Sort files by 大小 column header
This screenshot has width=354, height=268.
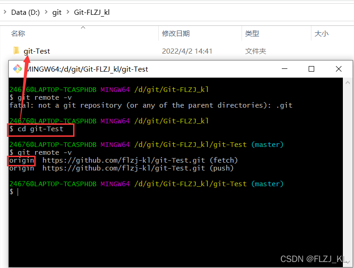point(322,34)
